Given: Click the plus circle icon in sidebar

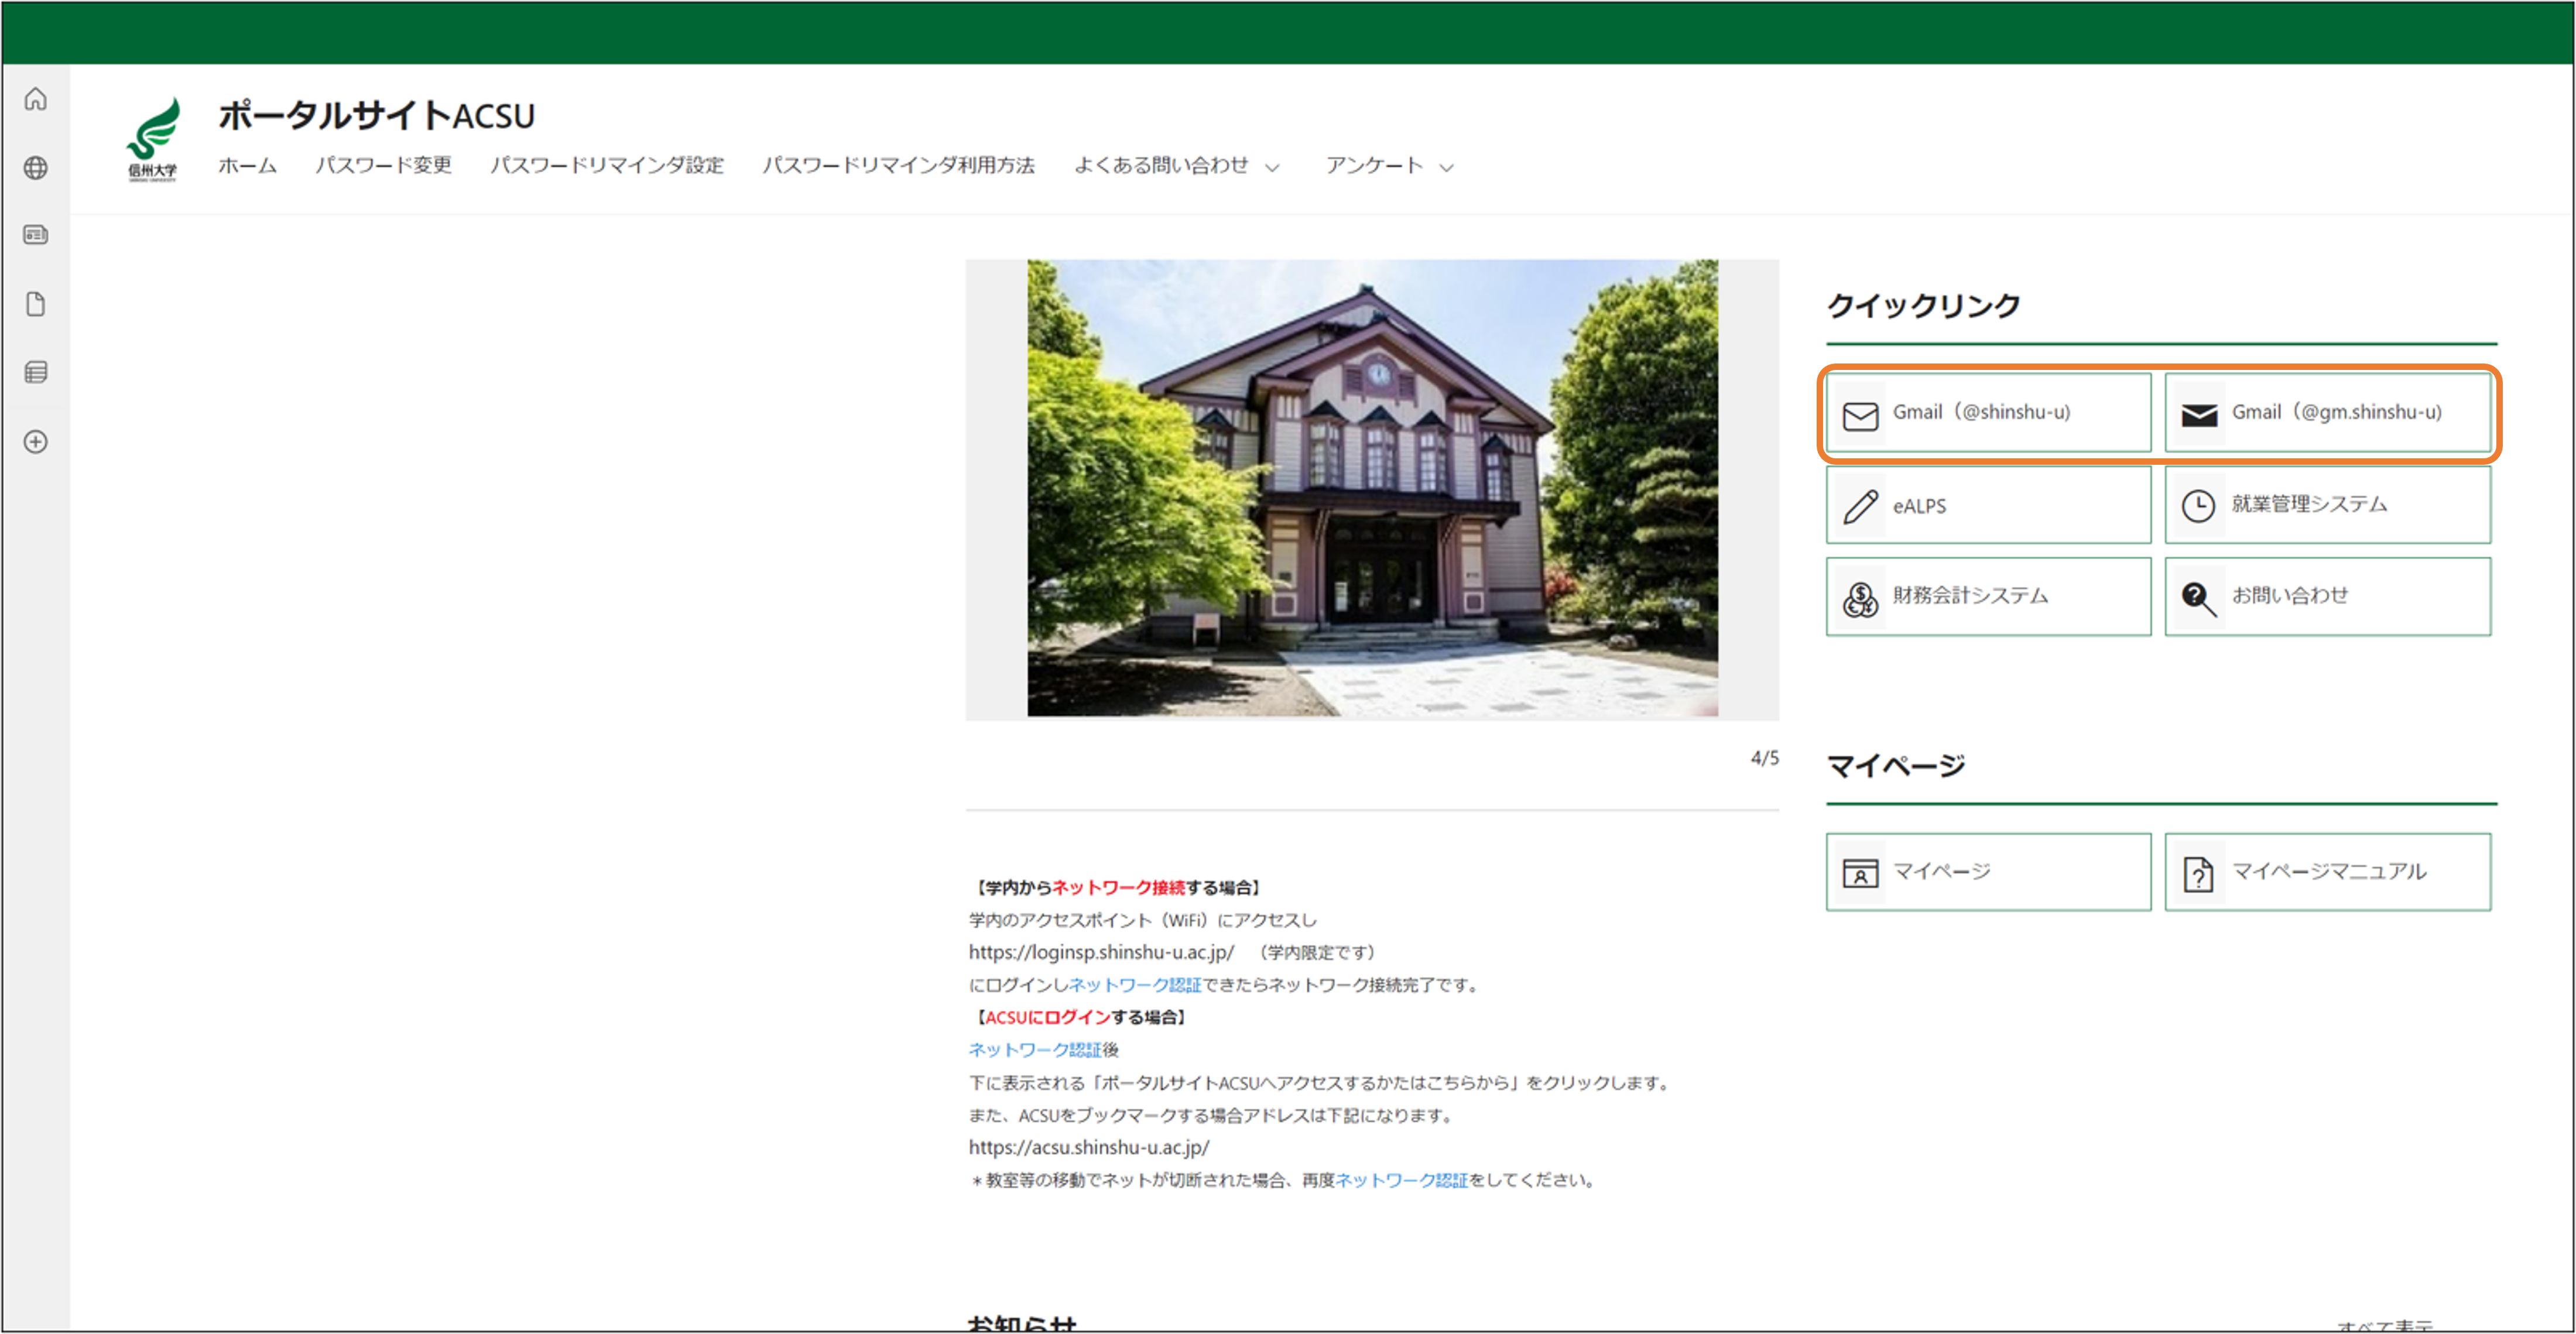Looking at the screenshot, I should coord(36,441).
